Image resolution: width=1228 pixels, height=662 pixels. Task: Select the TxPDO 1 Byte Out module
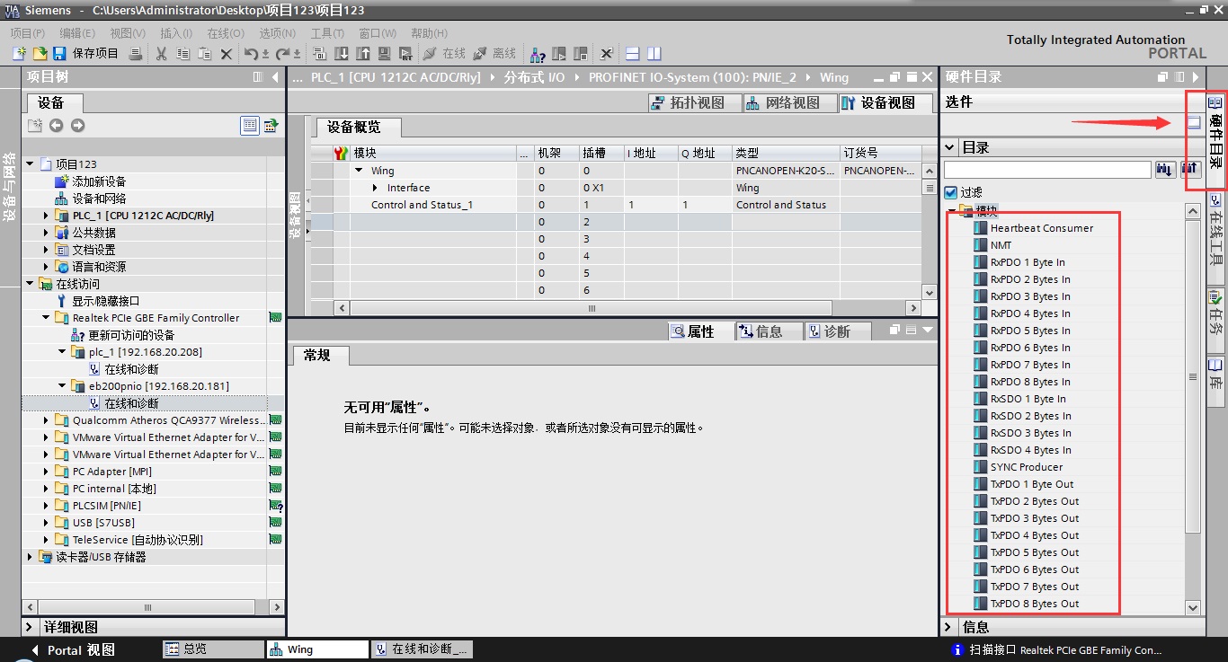point(1032,484)
